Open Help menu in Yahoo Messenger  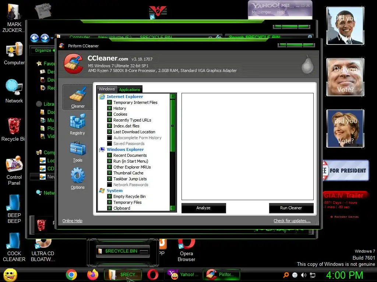click(281, 12)
